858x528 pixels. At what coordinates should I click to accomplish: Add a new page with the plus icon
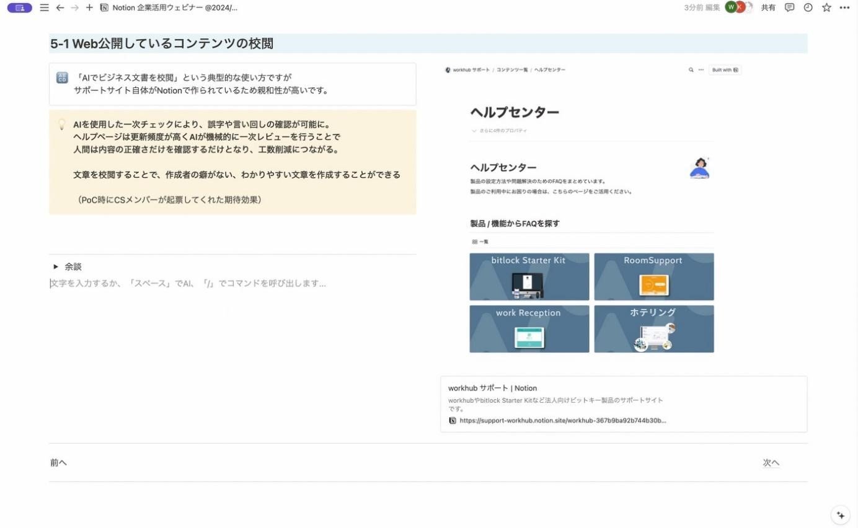point(89,7)
